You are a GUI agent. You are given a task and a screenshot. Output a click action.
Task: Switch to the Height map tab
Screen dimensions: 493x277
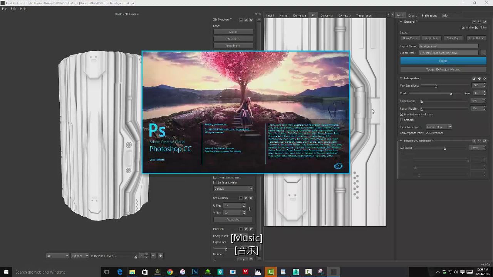(270, 15)
